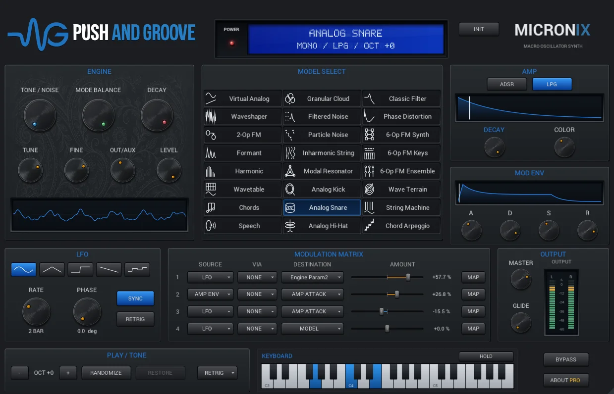Select the Chord Arpeggio staircase icon
This screenshot has width=614, height=394.
point(369,226)
